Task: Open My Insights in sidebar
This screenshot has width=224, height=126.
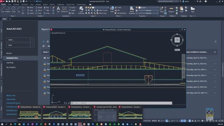Action: click(11, 67)
